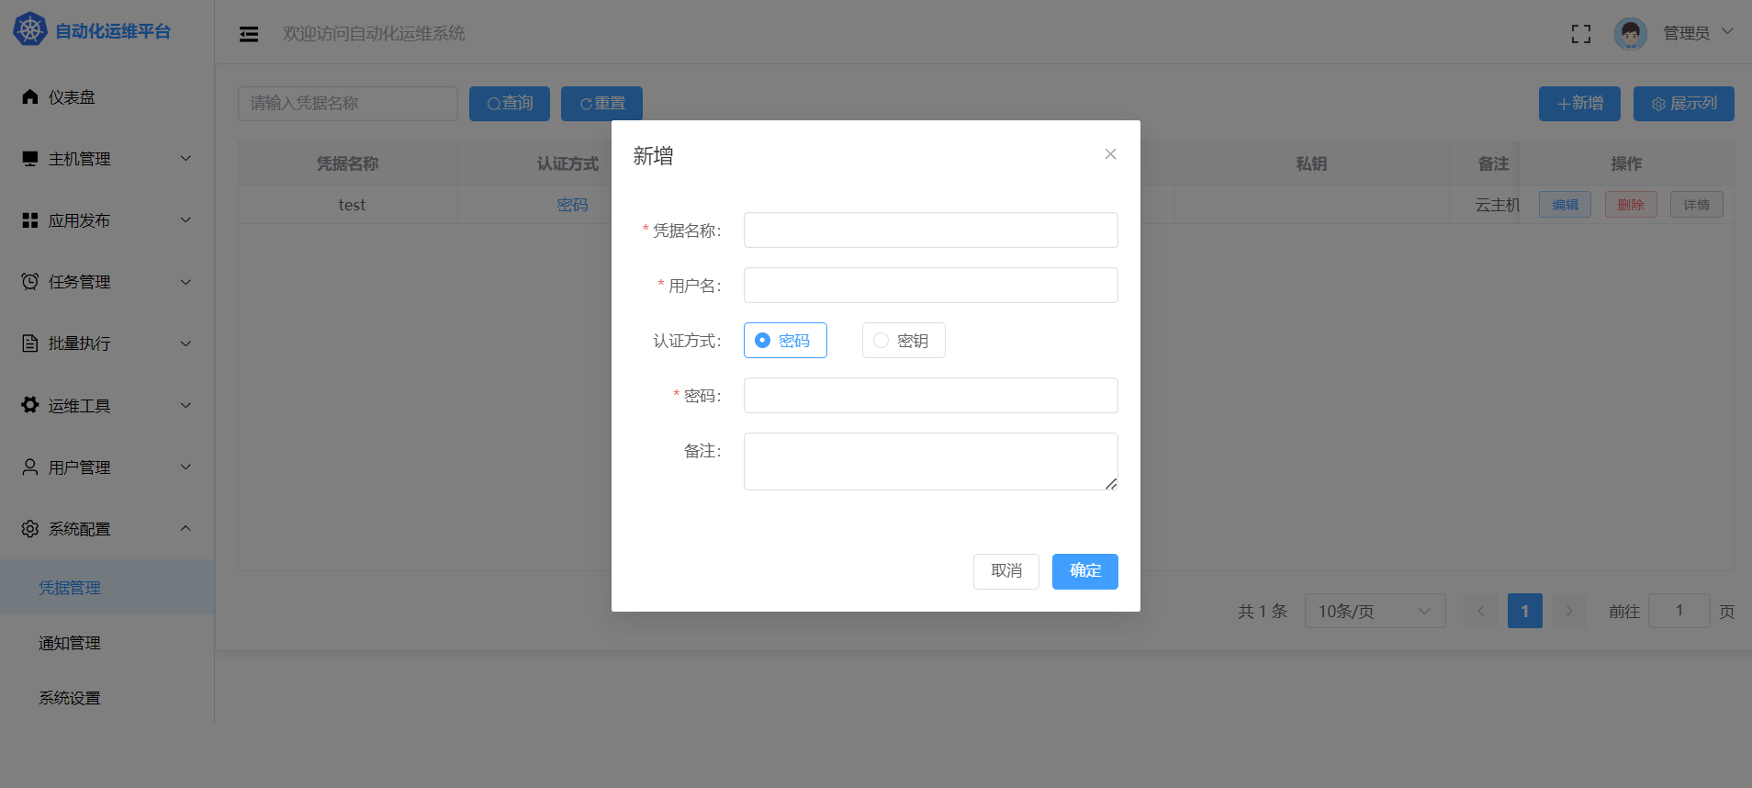Click the 运维工具 gear icon
Image resolution: width=1752 pixels, height=788 pixels.
coord(30,405)
